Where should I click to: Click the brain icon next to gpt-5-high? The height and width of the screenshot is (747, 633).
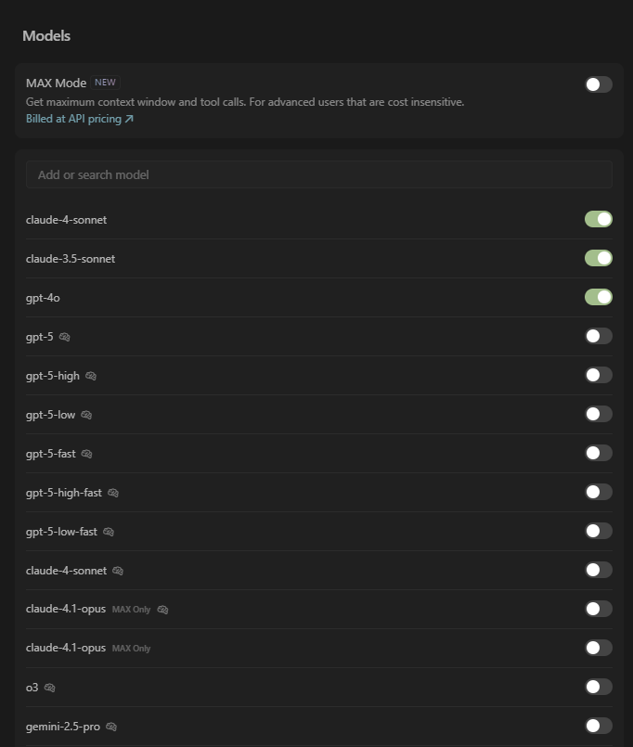click(91, 376)
